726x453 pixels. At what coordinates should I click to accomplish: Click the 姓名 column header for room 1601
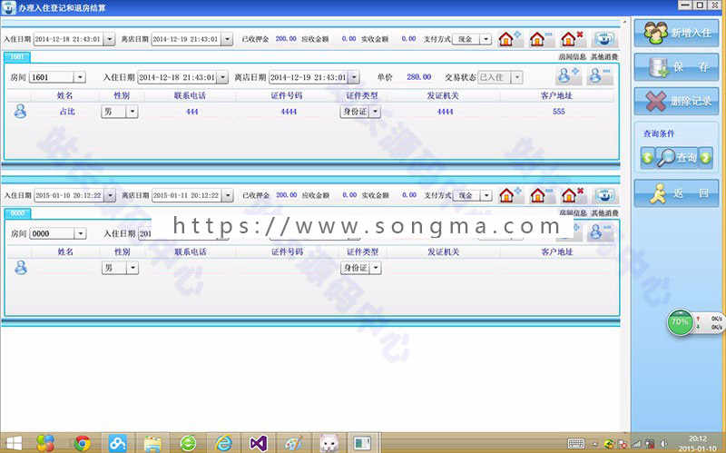[x=64, y=95]
